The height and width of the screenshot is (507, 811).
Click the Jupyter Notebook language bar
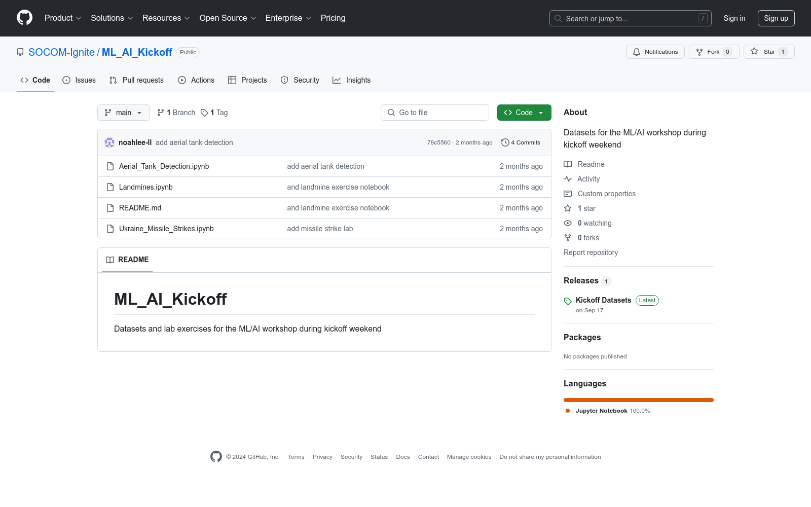639,400
